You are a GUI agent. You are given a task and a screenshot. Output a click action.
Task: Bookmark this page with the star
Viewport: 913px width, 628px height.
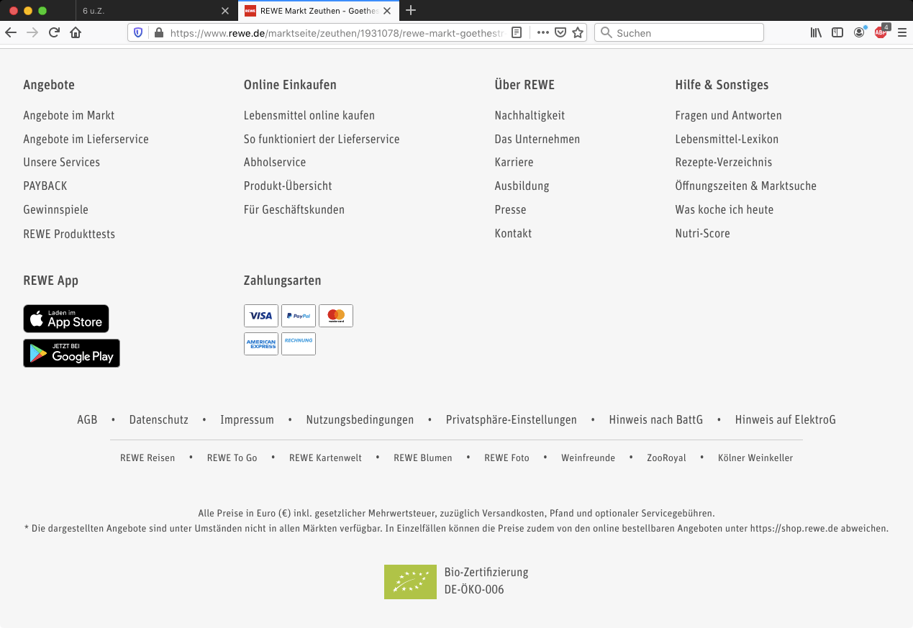578,32
